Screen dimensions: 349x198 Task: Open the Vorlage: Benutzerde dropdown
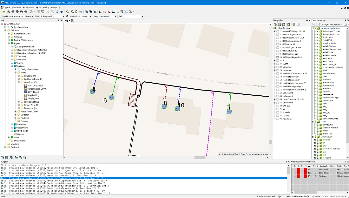pyautogui.click(x=341, y=24)
